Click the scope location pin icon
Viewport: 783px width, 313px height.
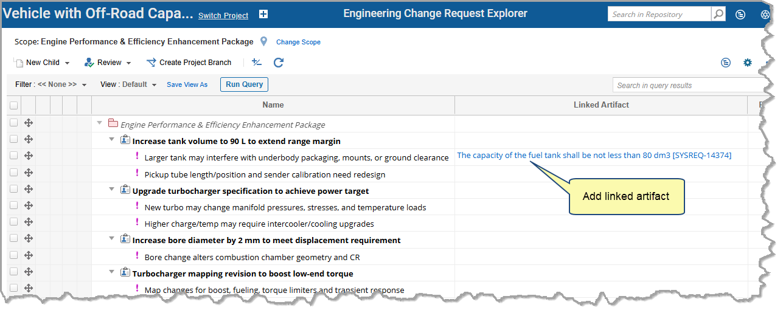263,41
